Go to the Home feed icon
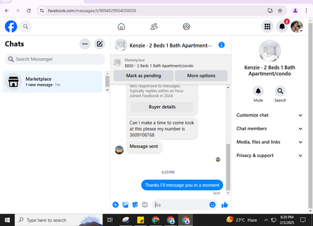This screenshot has height=226, width=313. (x=121, y=26)
